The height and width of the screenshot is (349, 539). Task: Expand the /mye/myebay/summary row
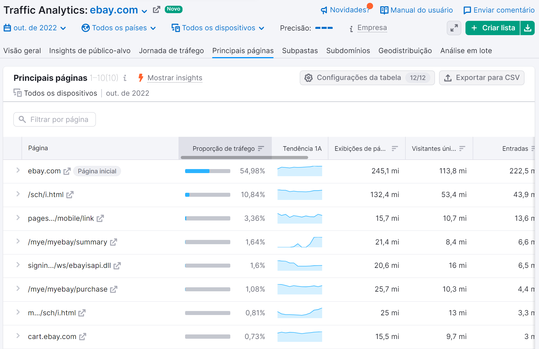tap(18, 241)
